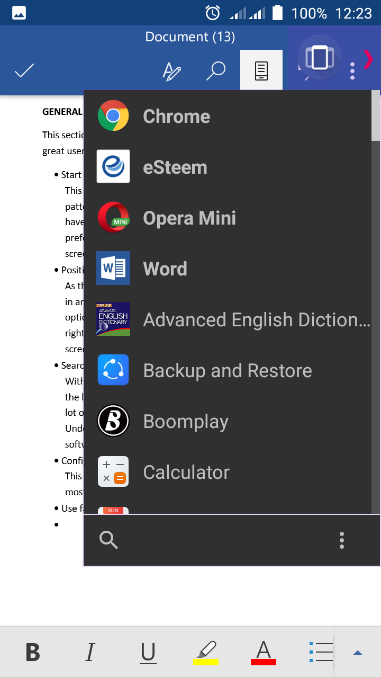Tap the floating multi-window bubble

click(x=320, y=57)
